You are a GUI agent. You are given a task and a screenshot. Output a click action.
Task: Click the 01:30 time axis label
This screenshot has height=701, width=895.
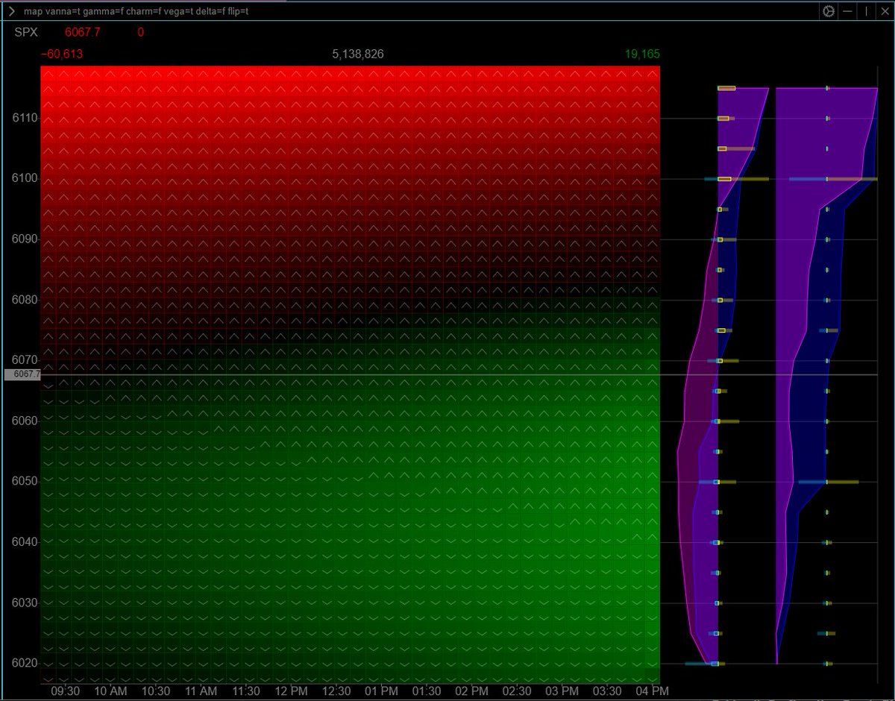point(426,691)
